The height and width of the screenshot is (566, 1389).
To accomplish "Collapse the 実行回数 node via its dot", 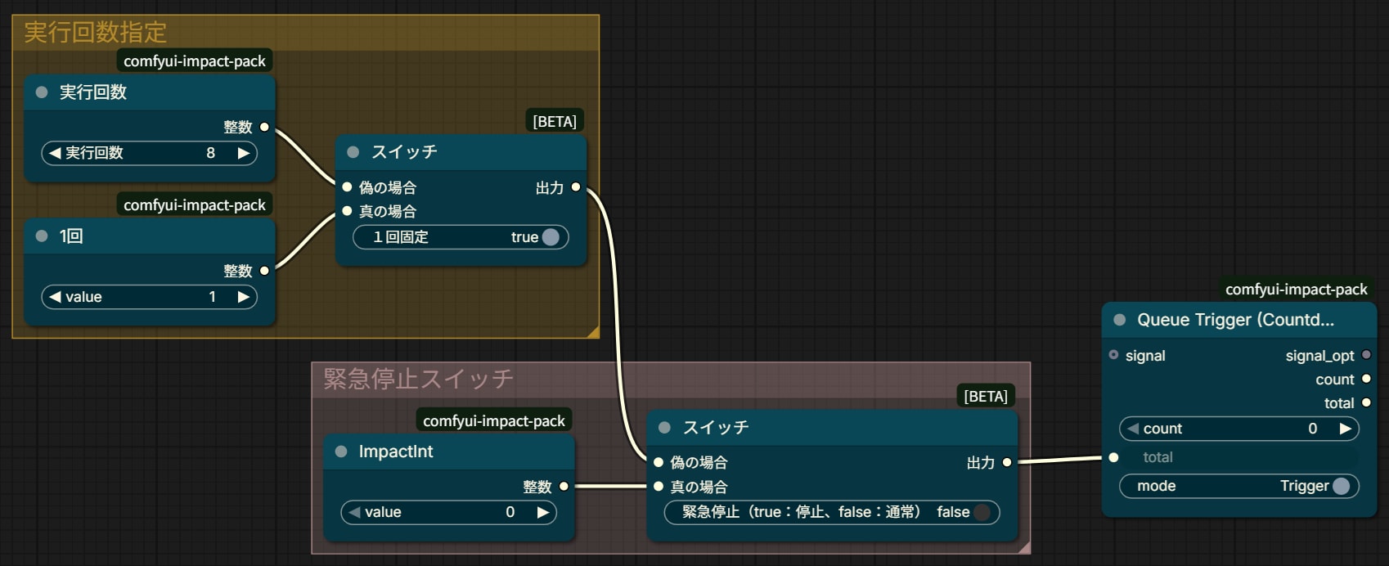I will pos(42,92).
